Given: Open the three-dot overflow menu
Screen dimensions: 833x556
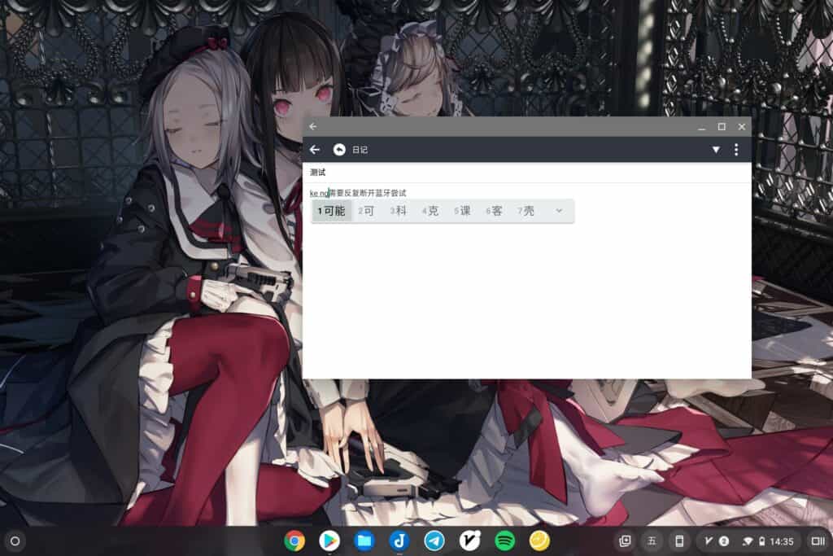Looking at the screenshot, I should [735, 150].
